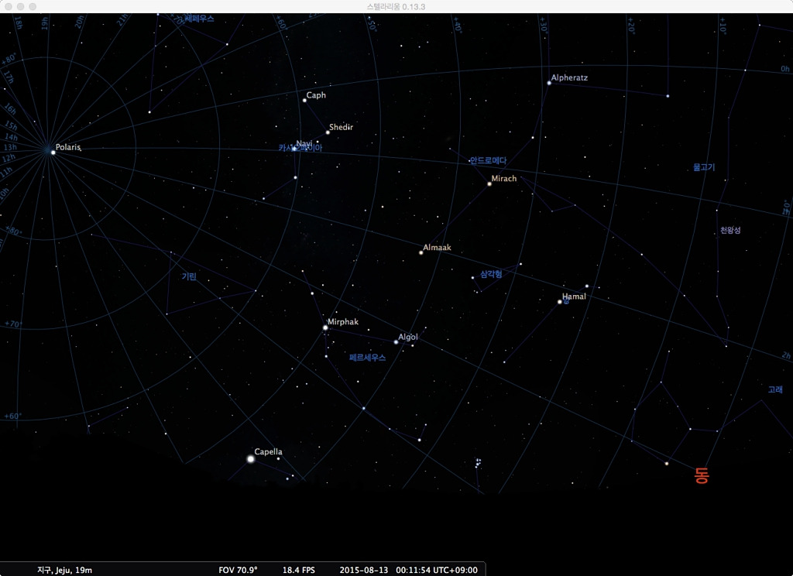
Task: Click the 0h right ascension grid label
Action: [785, 69]
